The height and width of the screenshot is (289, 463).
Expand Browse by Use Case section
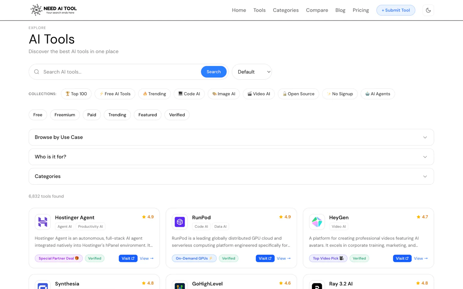click(x=231, y=137)
